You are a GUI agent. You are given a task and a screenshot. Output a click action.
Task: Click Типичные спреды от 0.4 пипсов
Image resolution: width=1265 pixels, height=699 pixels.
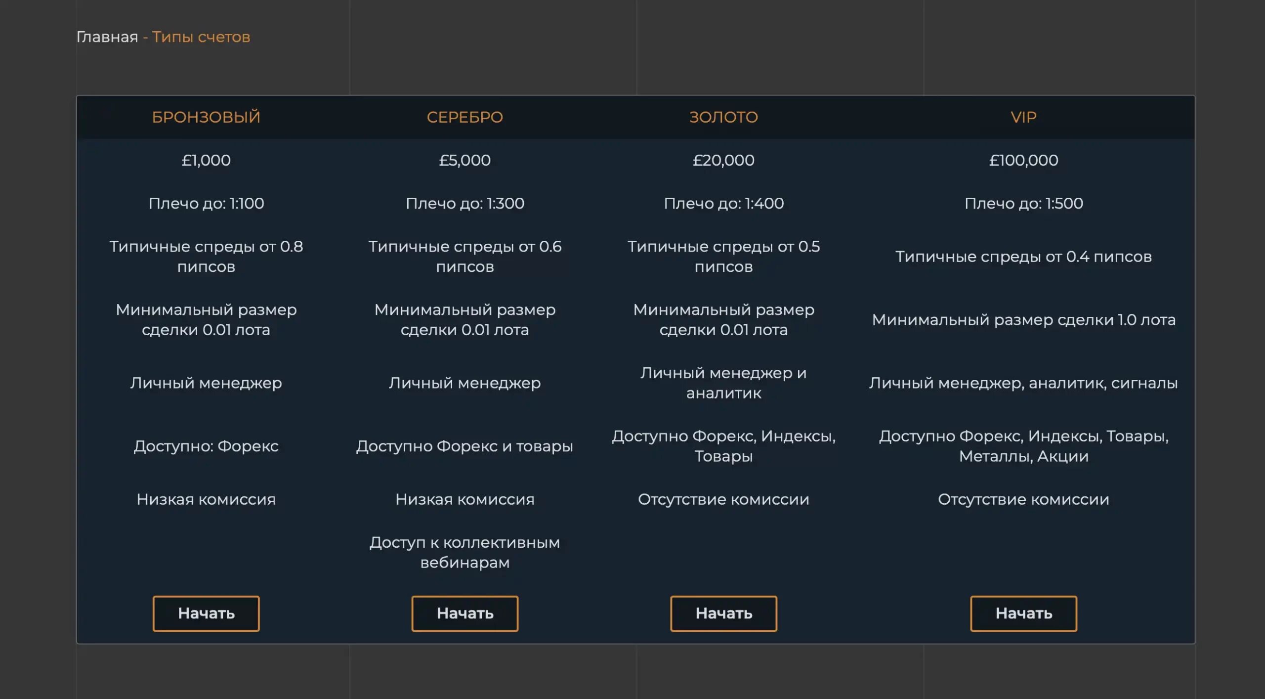point(1023,257)
